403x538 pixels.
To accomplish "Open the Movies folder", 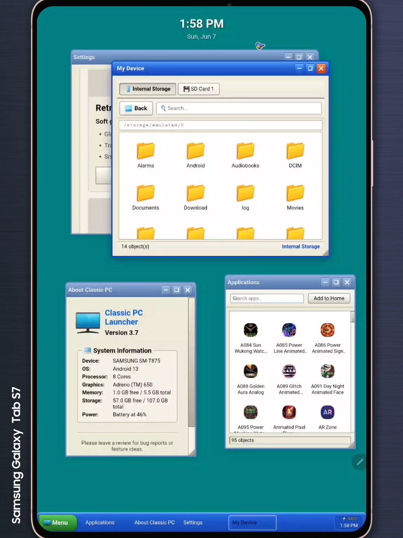I will coord(295,193).
